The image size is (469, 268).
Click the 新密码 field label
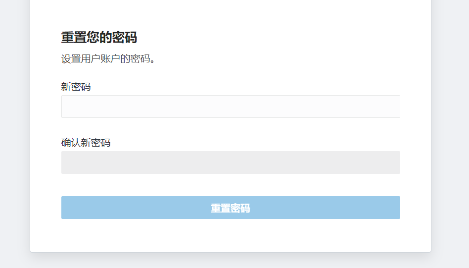76,87
